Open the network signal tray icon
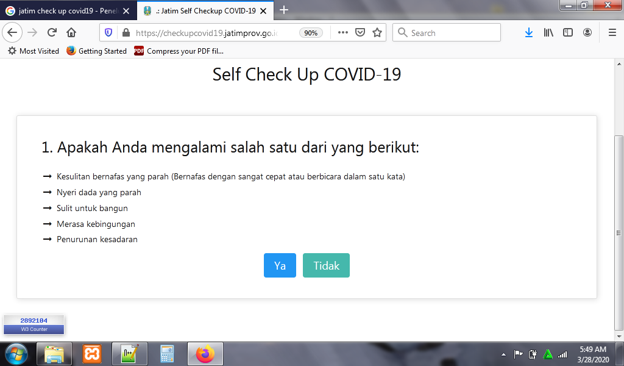Image resolution: width=624 pixels, height=366 pixels. point(562,354)
